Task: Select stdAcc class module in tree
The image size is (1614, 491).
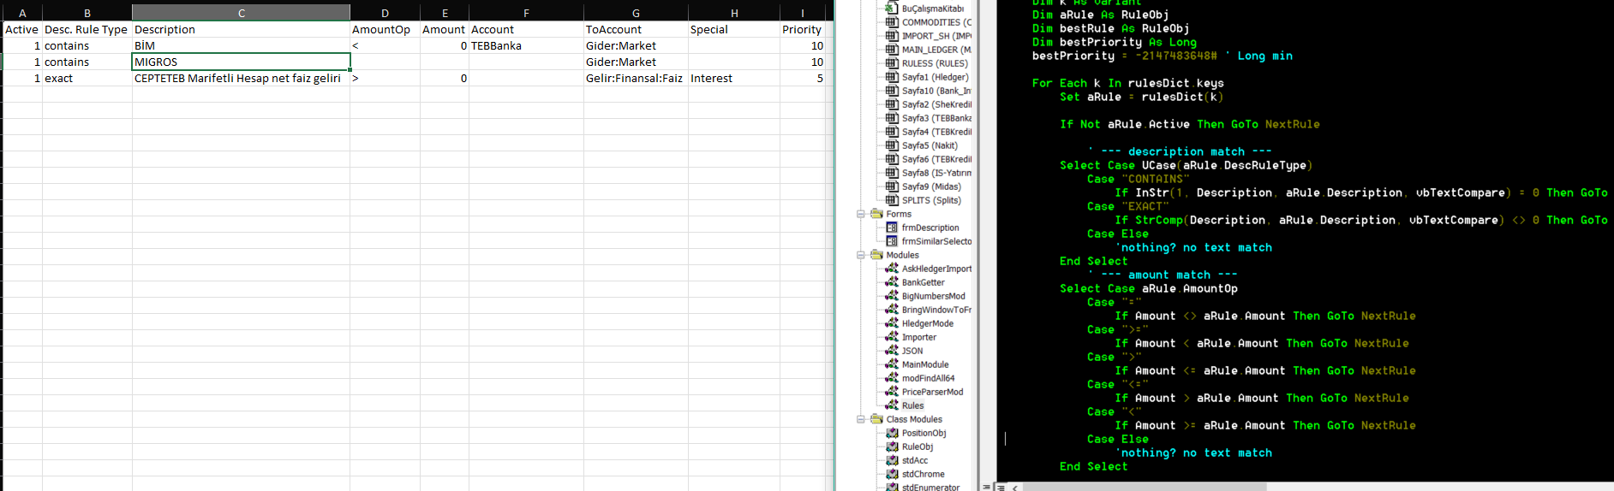Action: pyautogui.click(x=914, y=460)
